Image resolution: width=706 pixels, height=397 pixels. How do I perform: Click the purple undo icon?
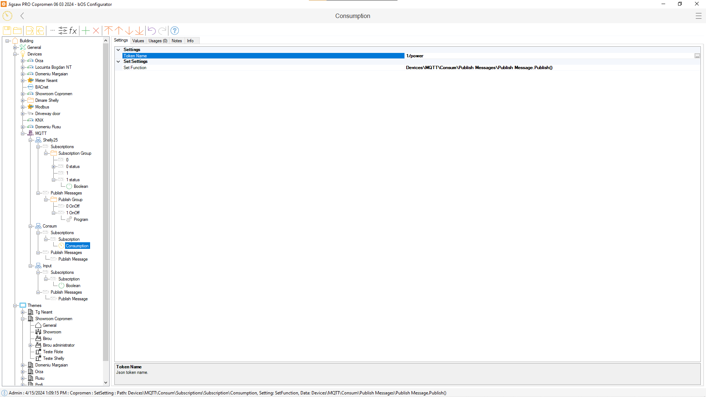pos(151,31)
